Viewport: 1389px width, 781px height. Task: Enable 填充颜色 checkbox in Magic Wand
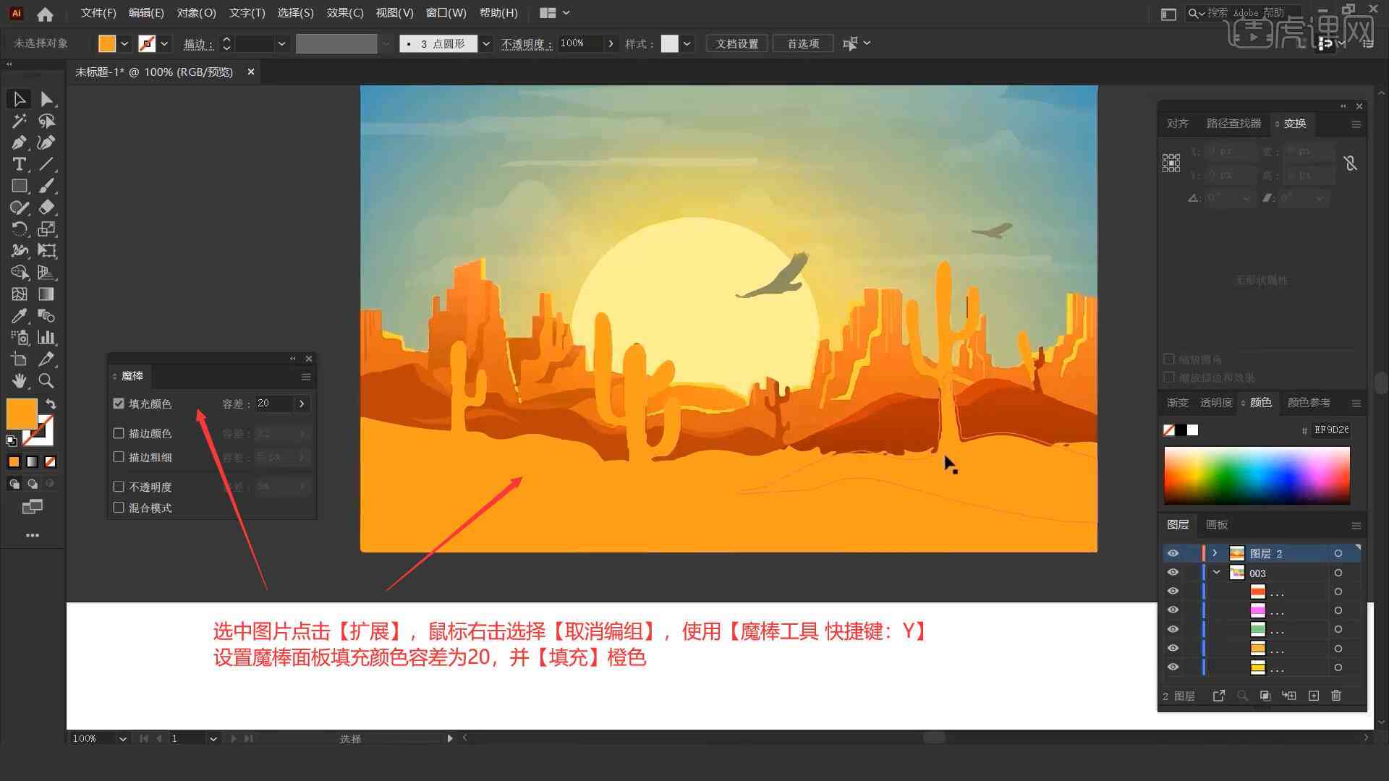pos(119,402)
